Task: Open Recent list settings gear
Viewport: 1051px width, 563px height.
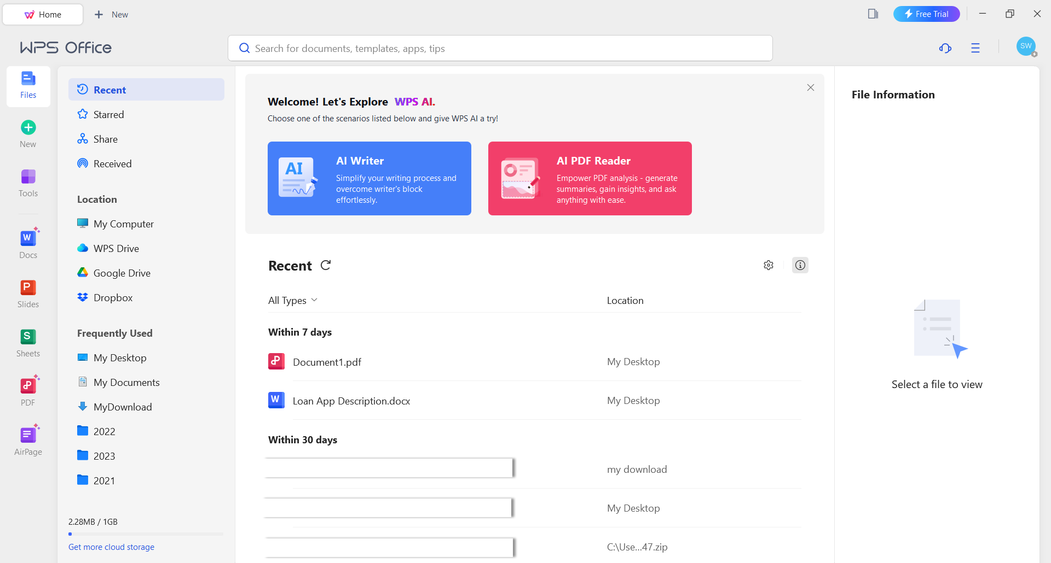Action: [769, 265]
